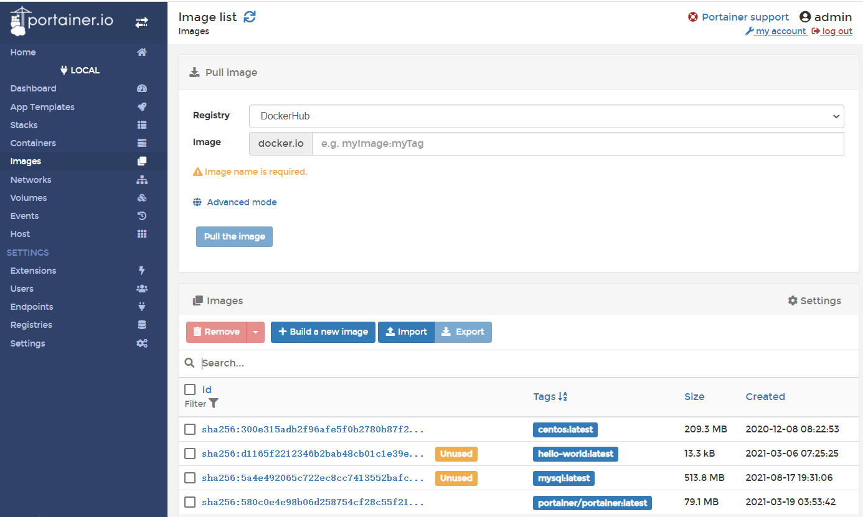The height and width of the screenshot is (517, 863).
Task: Click the Host grid icon
Action: point(142,234)
